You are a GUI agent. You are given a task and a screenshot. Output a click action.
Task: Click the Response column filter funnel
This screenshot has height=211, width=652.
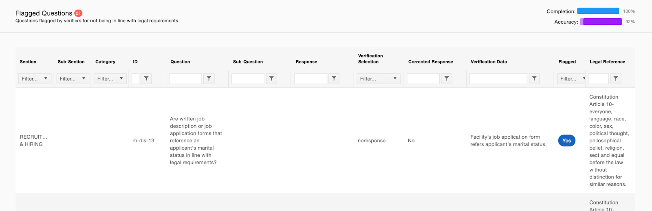pos(334,78)
